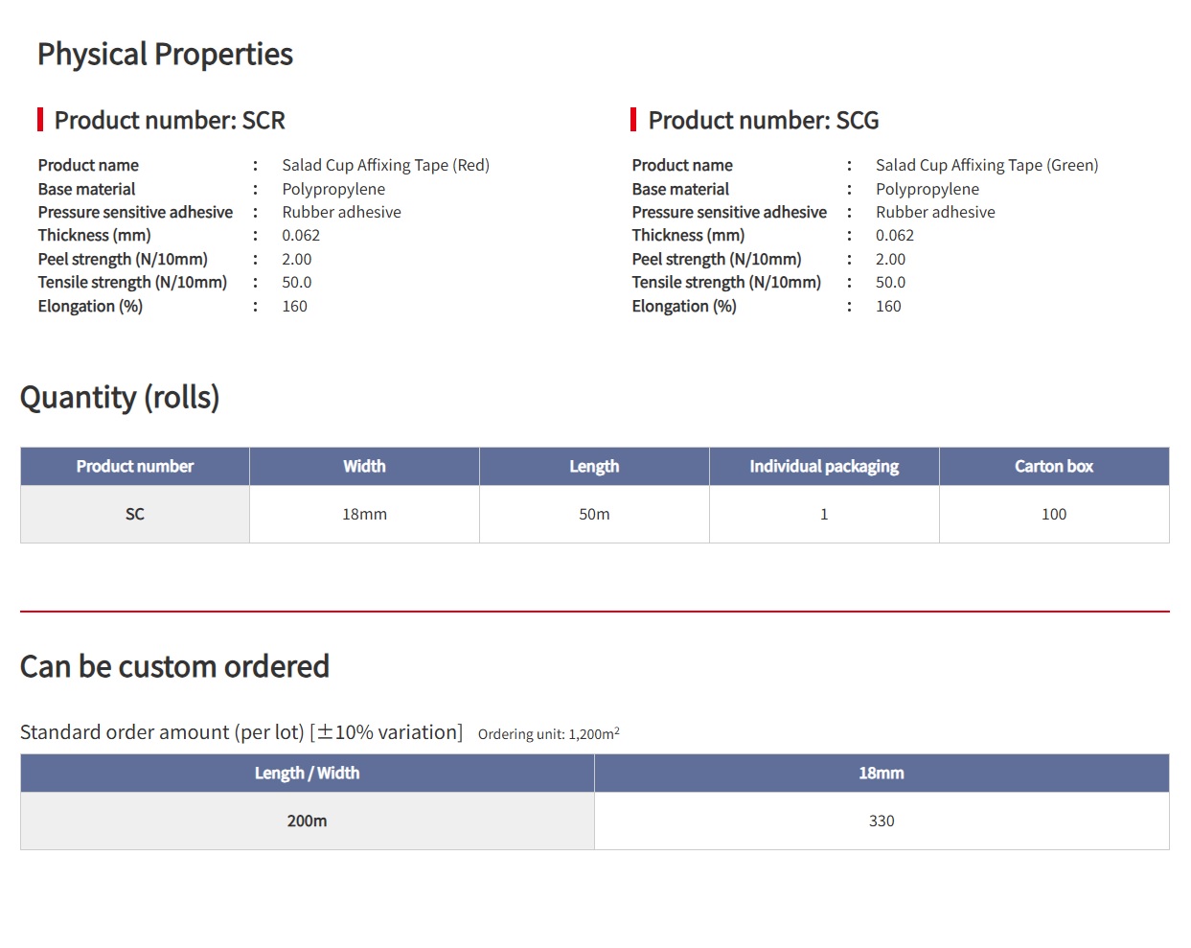The width and height of the screenshot is (1191, 948).
Task: Click the 'Length / Width' table header
Action: pos(307,774)
